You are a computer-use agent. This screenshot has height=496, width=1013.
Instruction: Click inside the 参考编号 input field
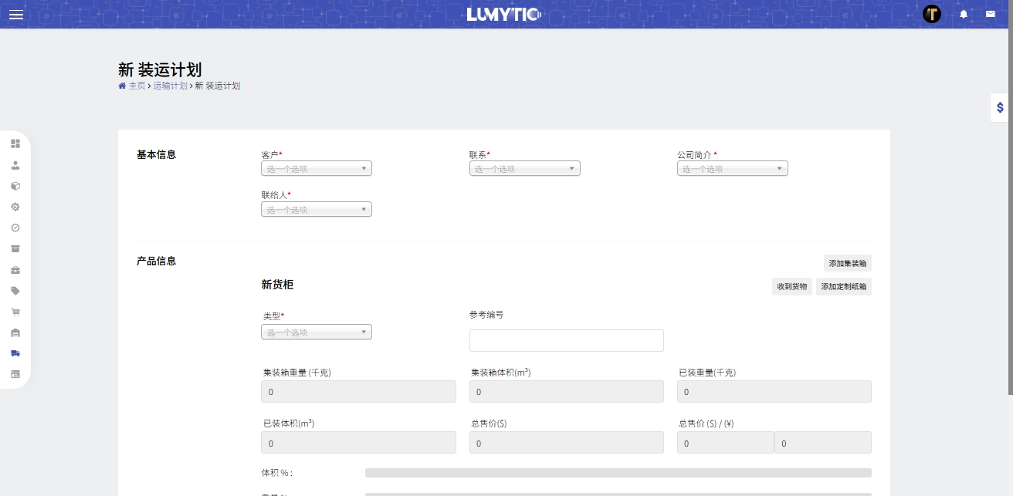(x=567, y=340)
